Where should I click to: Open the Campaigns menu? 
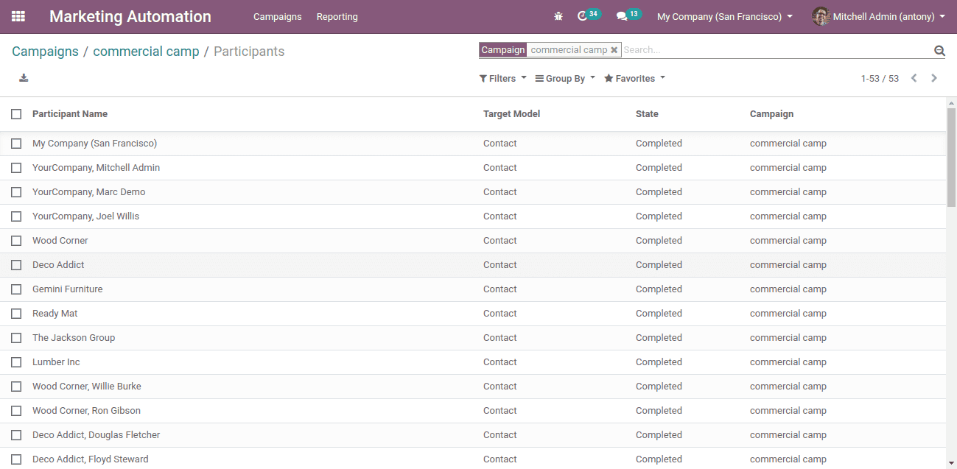tap(278, 16)
